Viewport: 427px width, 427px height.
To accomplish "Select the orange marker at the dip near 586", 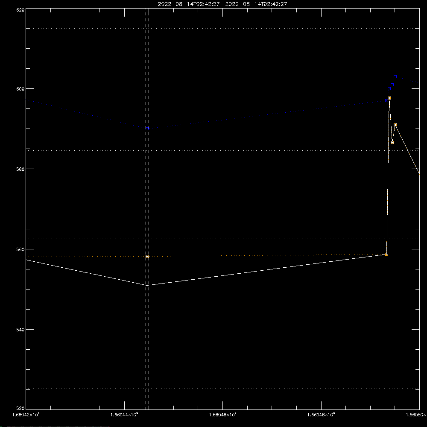I will [x=392, y=143].
